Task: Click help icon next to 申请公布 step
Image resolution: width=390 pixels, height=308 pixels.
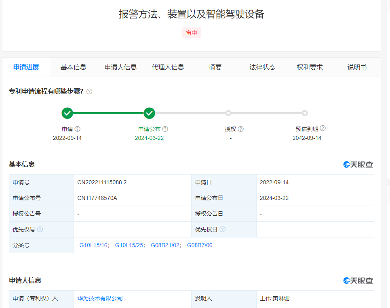Action: pyautogui.click(x=165, y=129)
